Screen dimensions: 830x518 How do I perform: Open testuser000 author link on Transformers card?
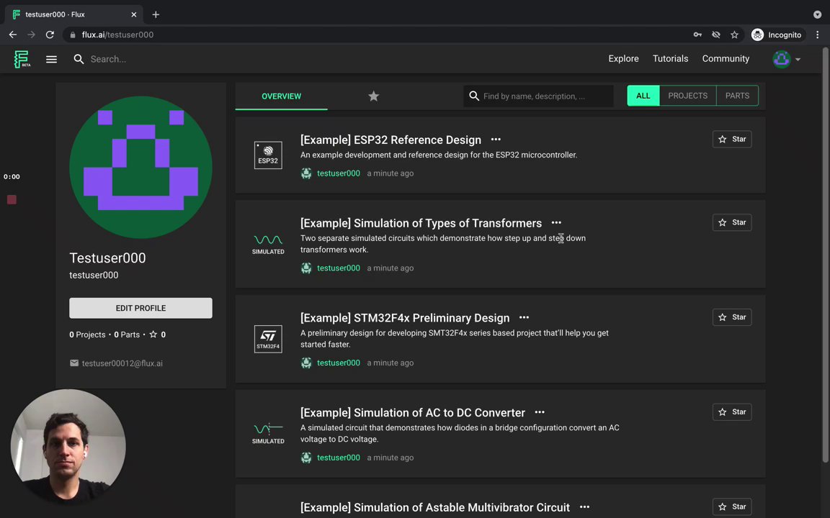point(338,268)
